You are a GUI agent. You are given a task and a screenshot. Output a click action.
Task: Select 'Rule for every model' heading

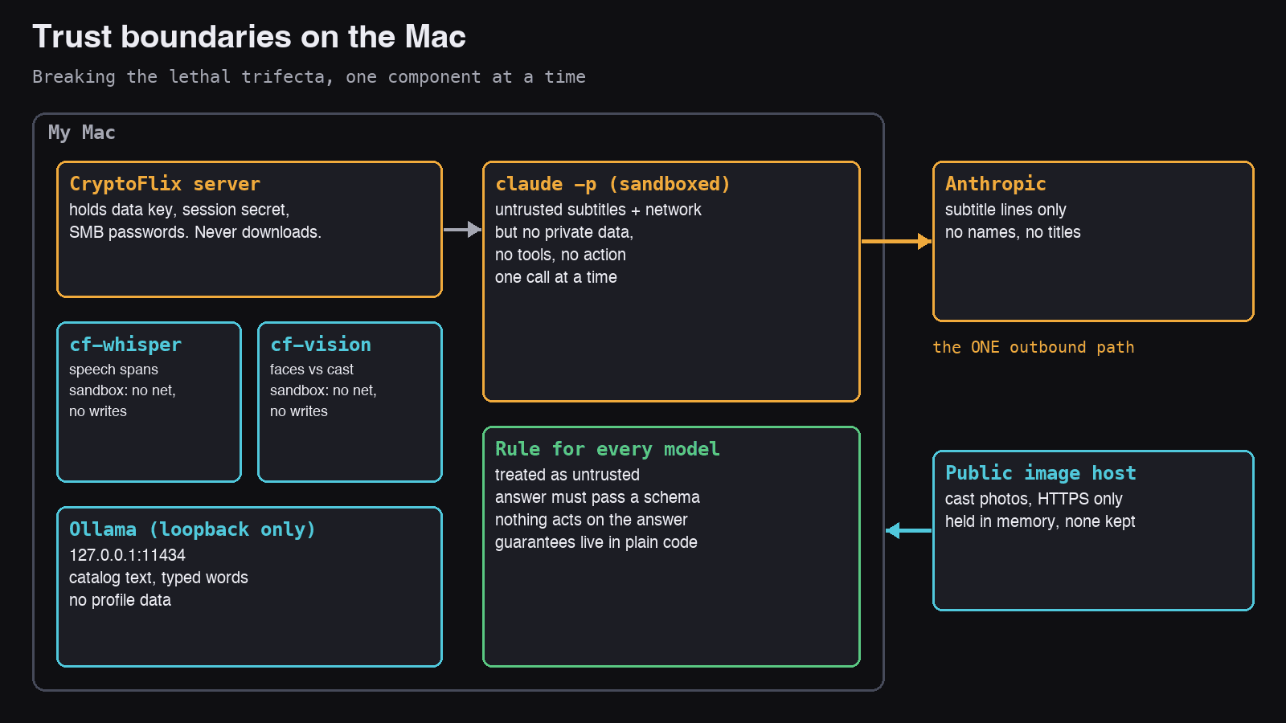point(608,449)
